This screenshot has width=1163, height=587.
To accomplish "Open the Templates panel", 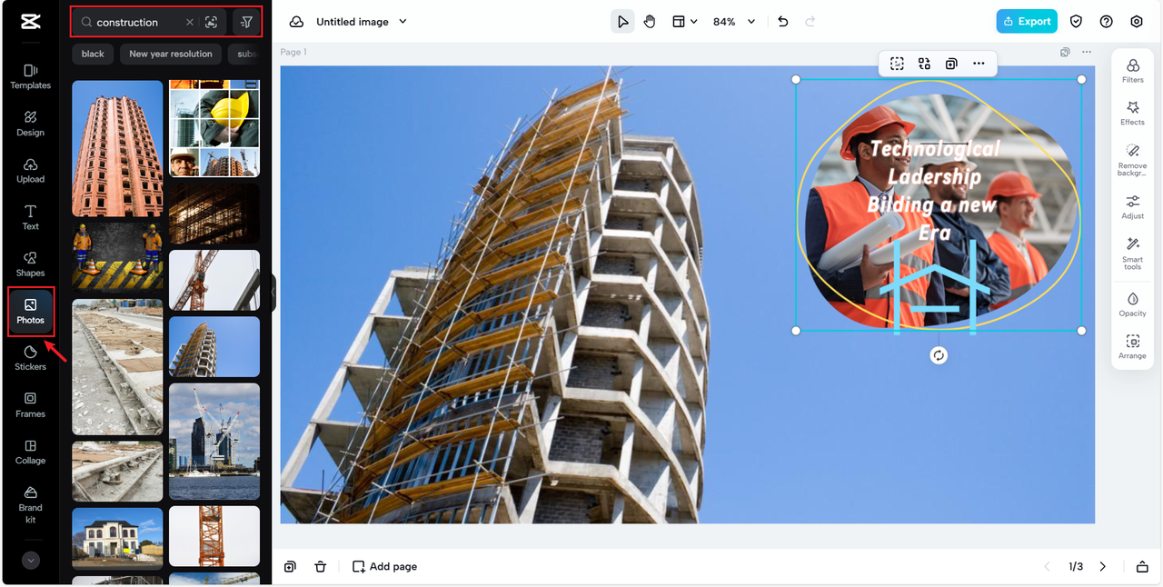I will tap(30, 76).
